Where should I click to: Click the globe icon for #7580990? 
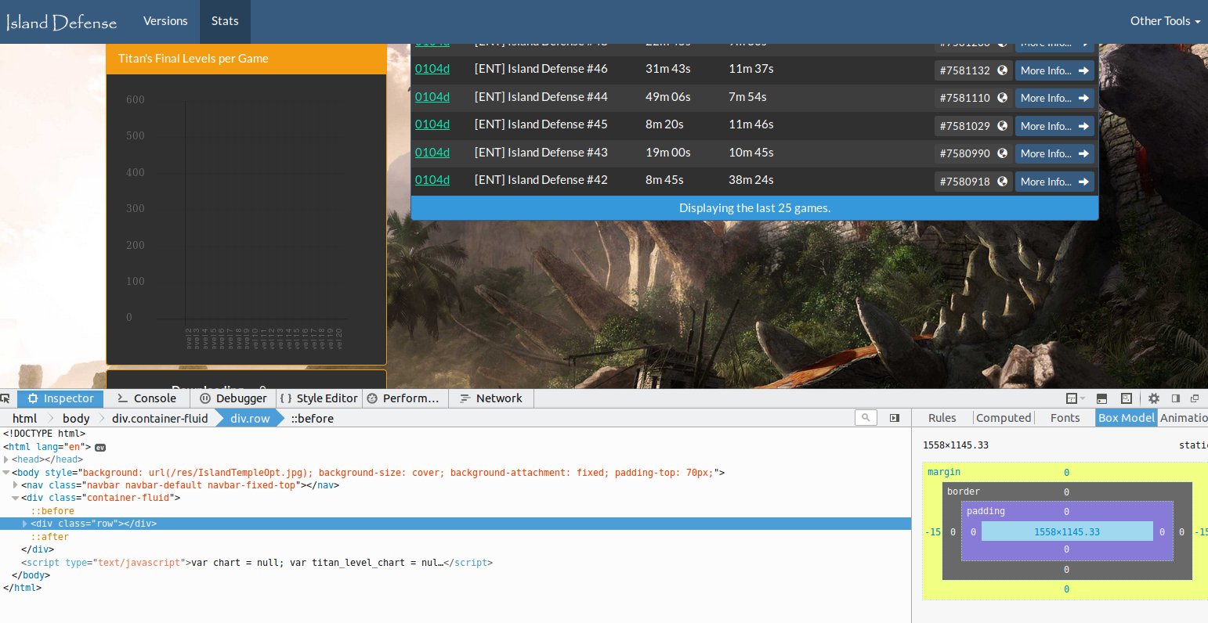click(x=1002, y=153)
